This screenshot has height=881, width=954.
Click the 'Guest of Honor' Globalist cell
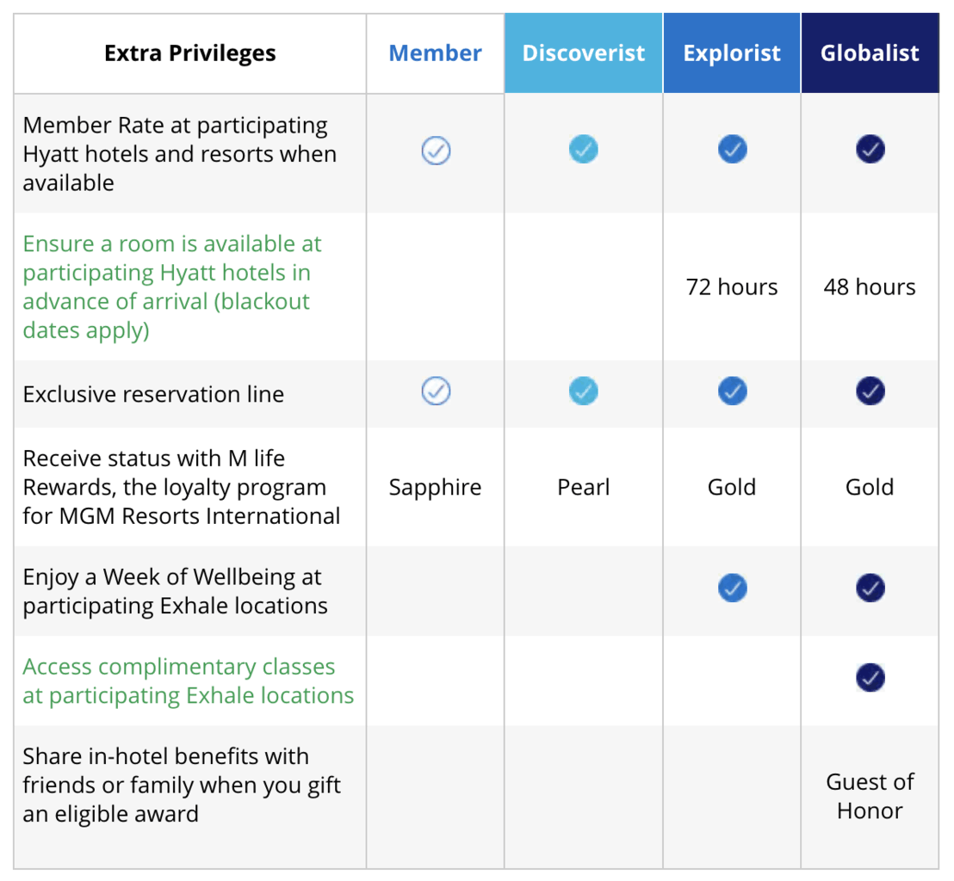tap(870, 797)
